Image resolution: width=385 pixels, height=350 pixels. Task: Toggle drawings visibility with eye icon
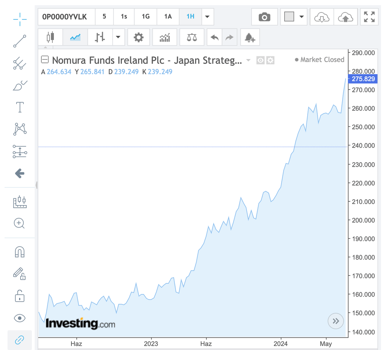pyautogui.click(x=19, y=318)
